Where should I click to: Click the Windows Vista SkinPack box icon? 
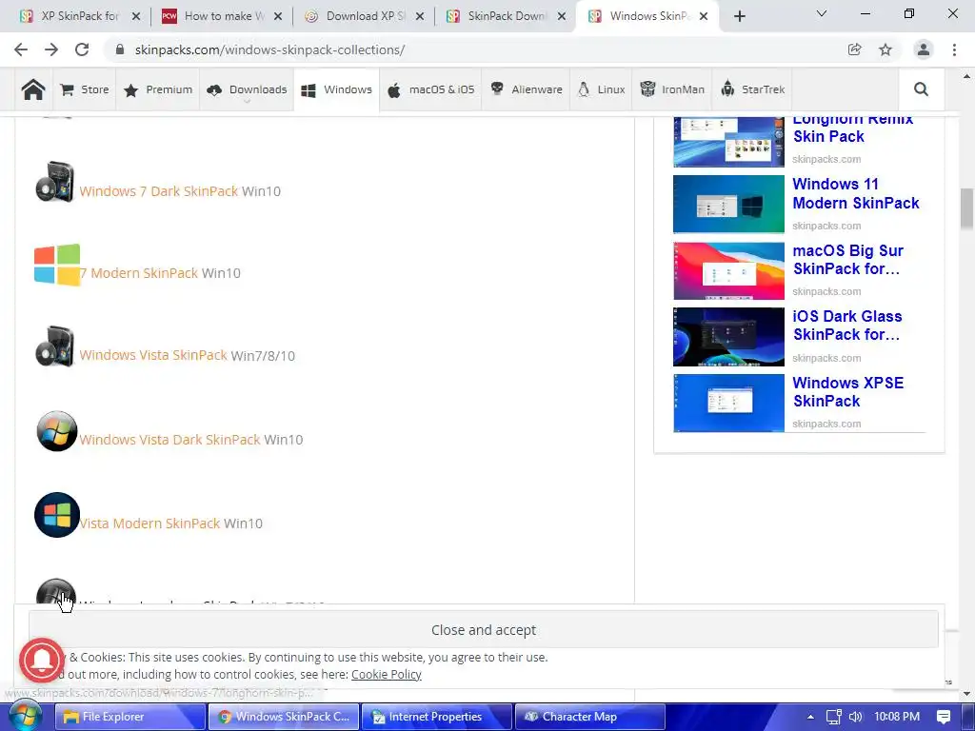pos(55,346)
